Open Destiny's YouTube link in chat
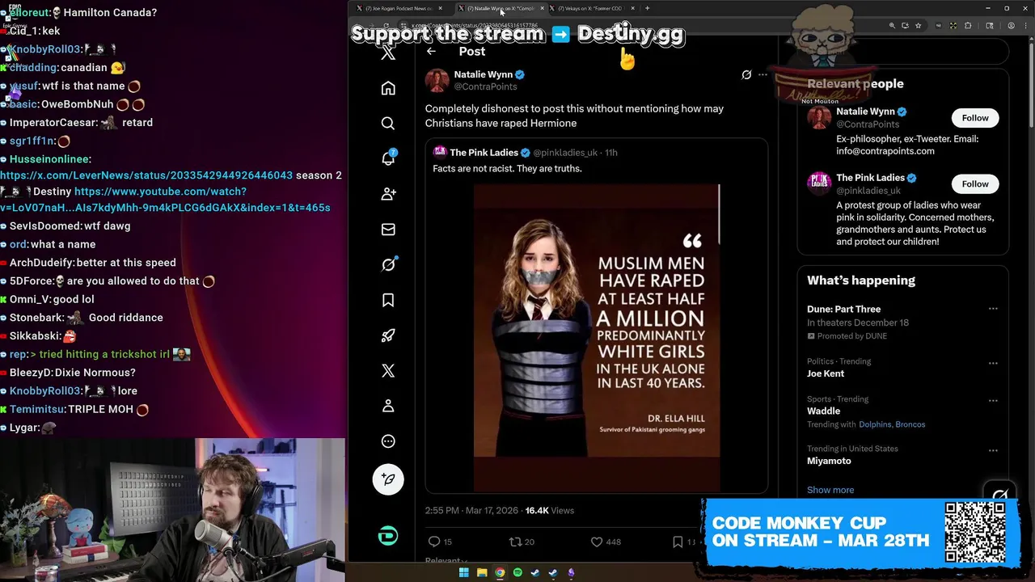1035x582 pixels. [165, 200]
